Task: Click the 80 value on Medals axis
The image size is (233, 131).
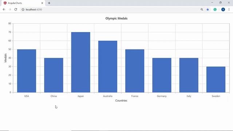Action: coord(10,23)
